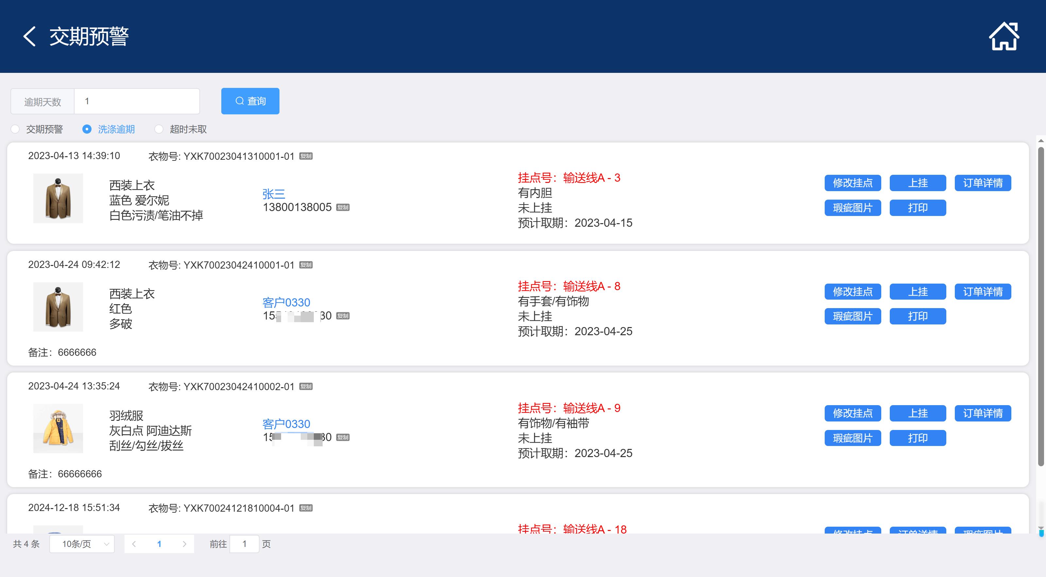Click page number 1 in pagination

[159, 544]
